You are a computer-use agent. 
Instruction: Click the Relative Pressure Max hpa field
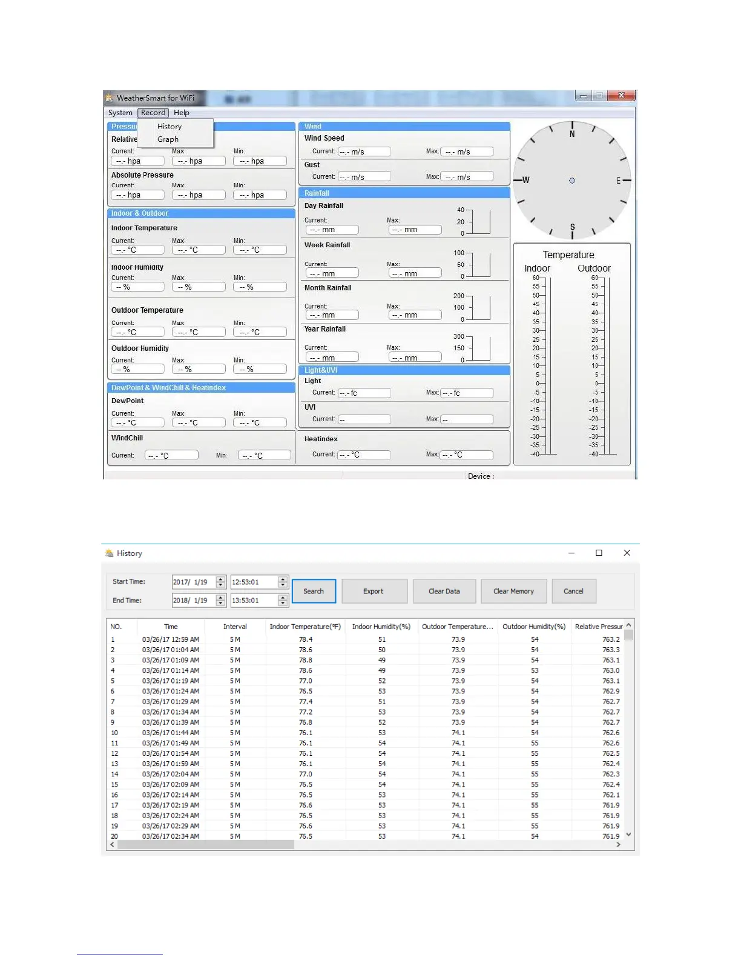(x=199, y=161)
